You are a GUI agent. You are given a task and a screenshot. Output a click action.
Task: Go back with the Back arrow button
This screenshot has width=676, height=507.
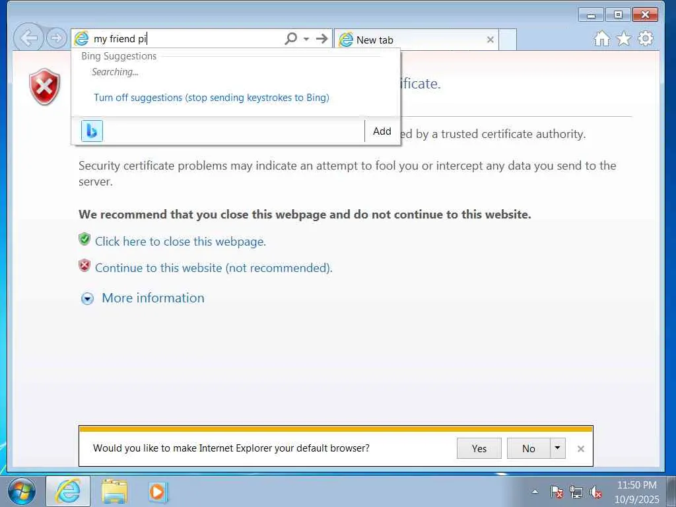point(28,38)
